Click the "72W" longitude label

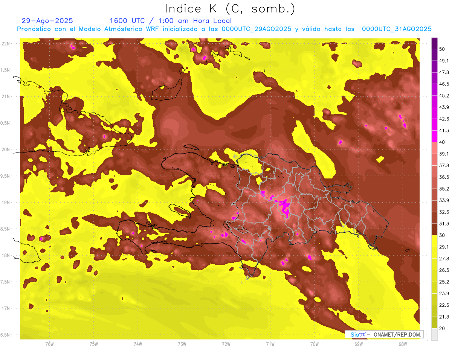226,344
